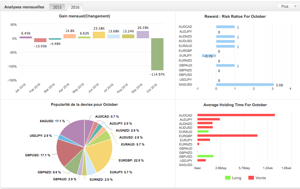Viewport: 300px width, 189px height.
Task: Toggle the Long legend entry
Action: tap(233, 178)
